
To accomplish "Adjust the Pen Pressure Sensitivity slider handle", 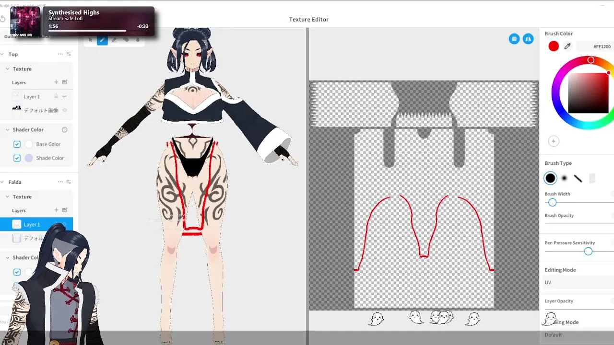I will pos(588,252).
